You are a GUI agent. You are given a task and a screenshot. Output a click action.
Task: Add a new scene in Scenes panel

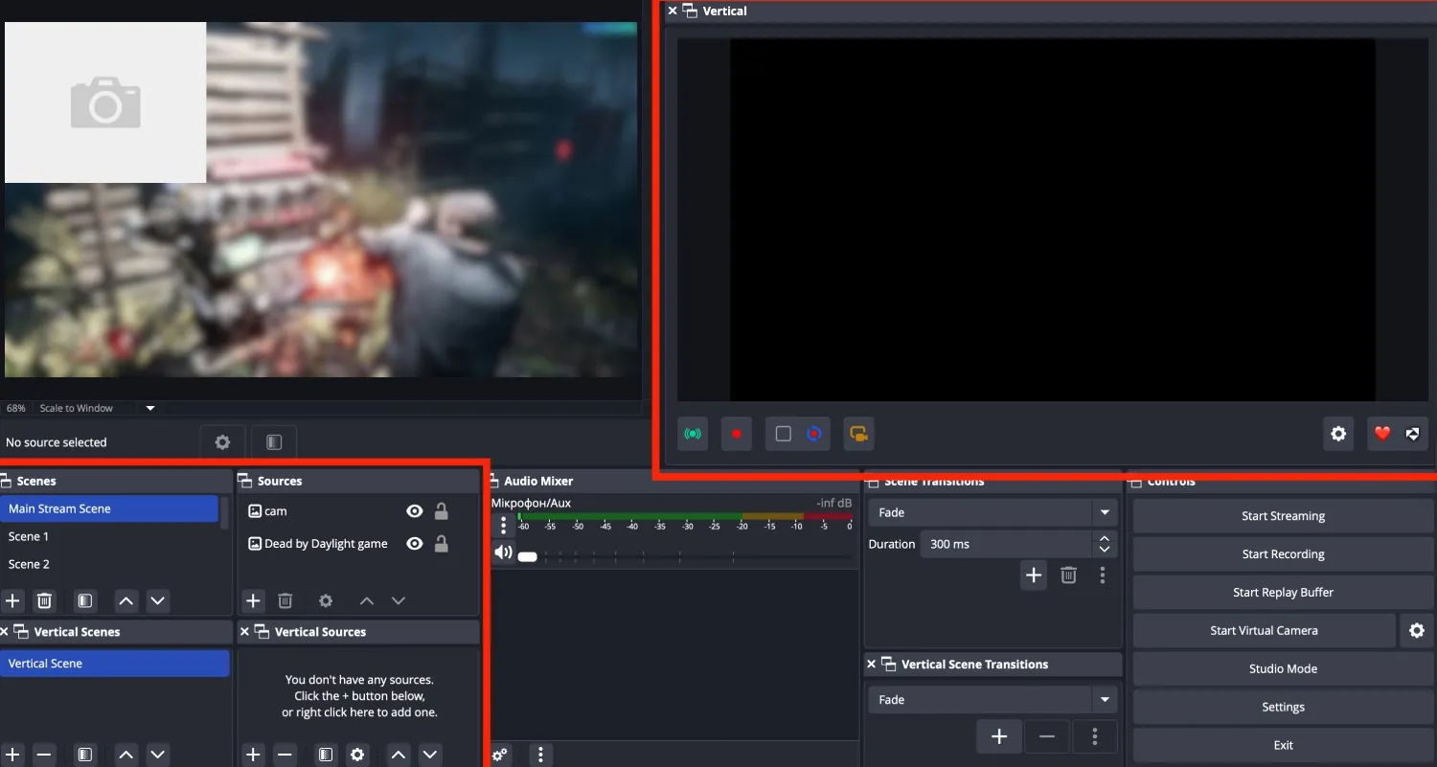pos(12,601)
